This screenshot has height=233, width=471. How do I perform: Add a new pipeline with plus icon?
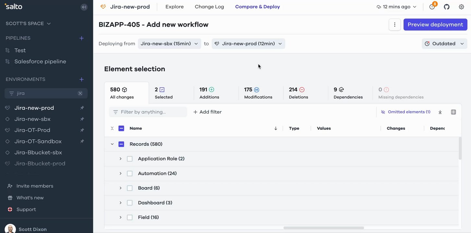click(82, 38)
